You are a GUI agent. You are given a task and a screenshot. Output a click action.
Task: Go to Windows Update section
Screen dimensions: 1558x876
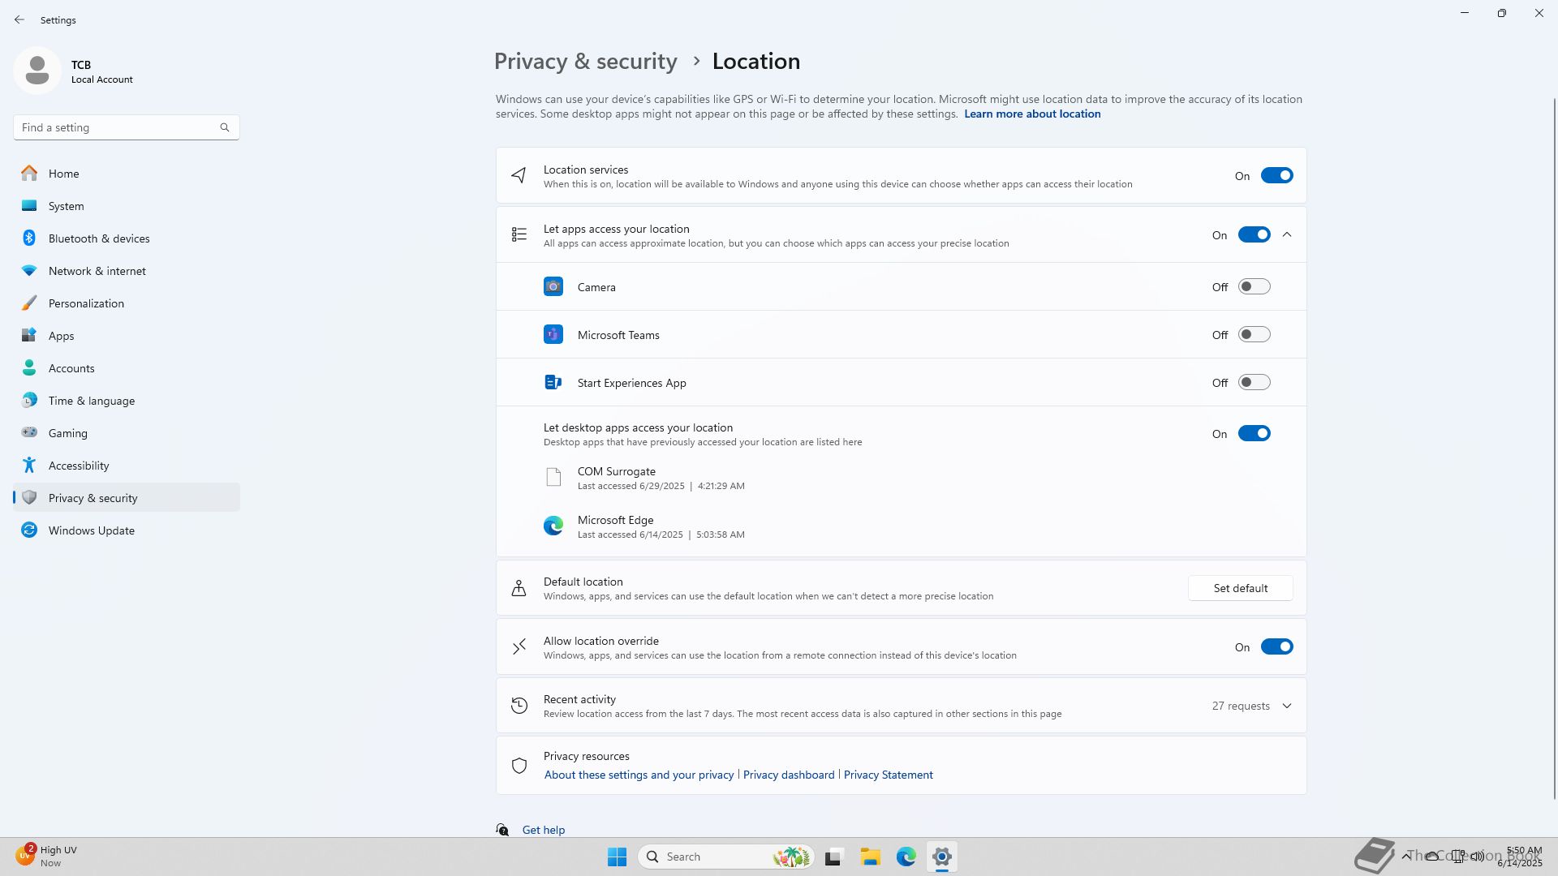click(91, 530)
